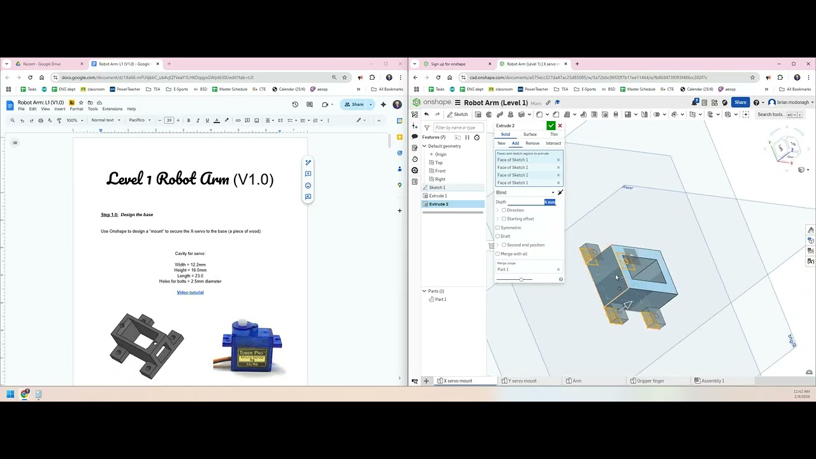Collapse the Default geometry tree

coord(424,146)
